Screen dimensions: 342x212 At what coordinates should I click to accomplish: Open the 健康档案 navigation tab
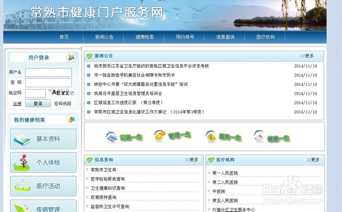145,38
